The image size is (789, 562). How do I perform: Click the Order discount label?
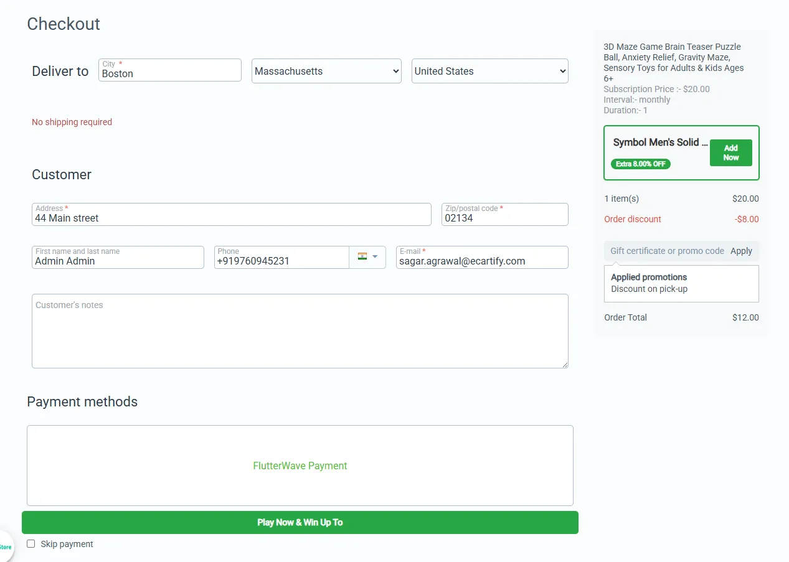coord(633,219)
